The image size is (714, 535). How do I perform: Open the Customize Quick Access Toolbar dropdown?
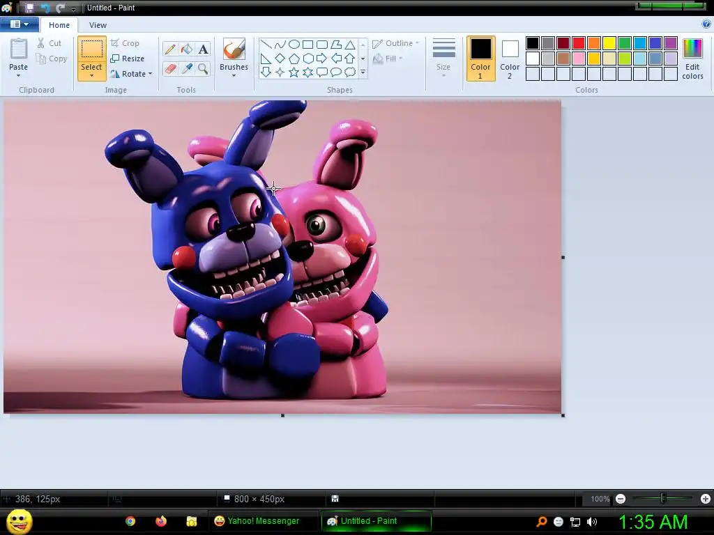click(x=73, y=8)
